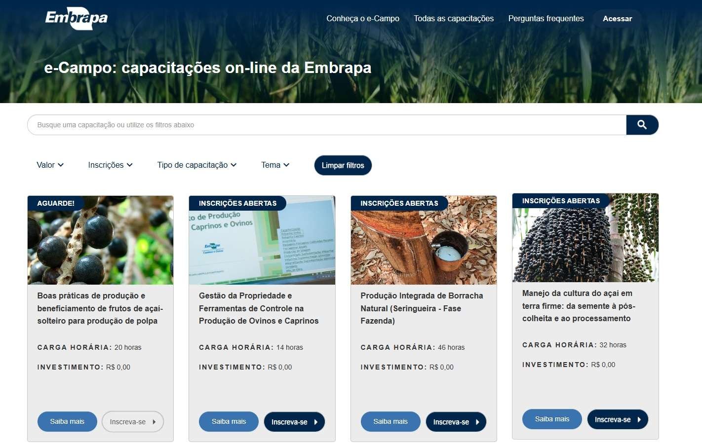Click Inscreva-se for Manejo da cultura do açaí
The height and width of the screenshot is (443, 702).
point(618,419)
